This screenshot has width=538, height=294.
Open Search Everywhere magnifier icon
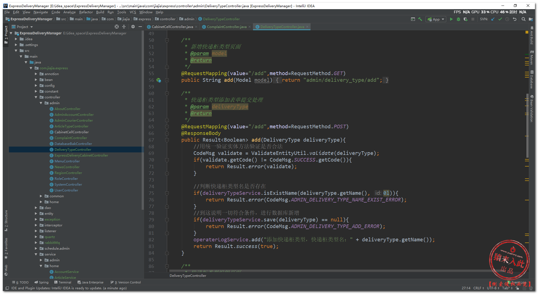tap(524, 19)
